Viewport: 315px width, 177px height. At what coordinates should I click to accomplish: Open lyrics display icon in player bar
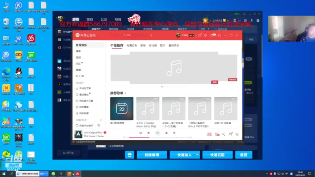pos(174,133)
